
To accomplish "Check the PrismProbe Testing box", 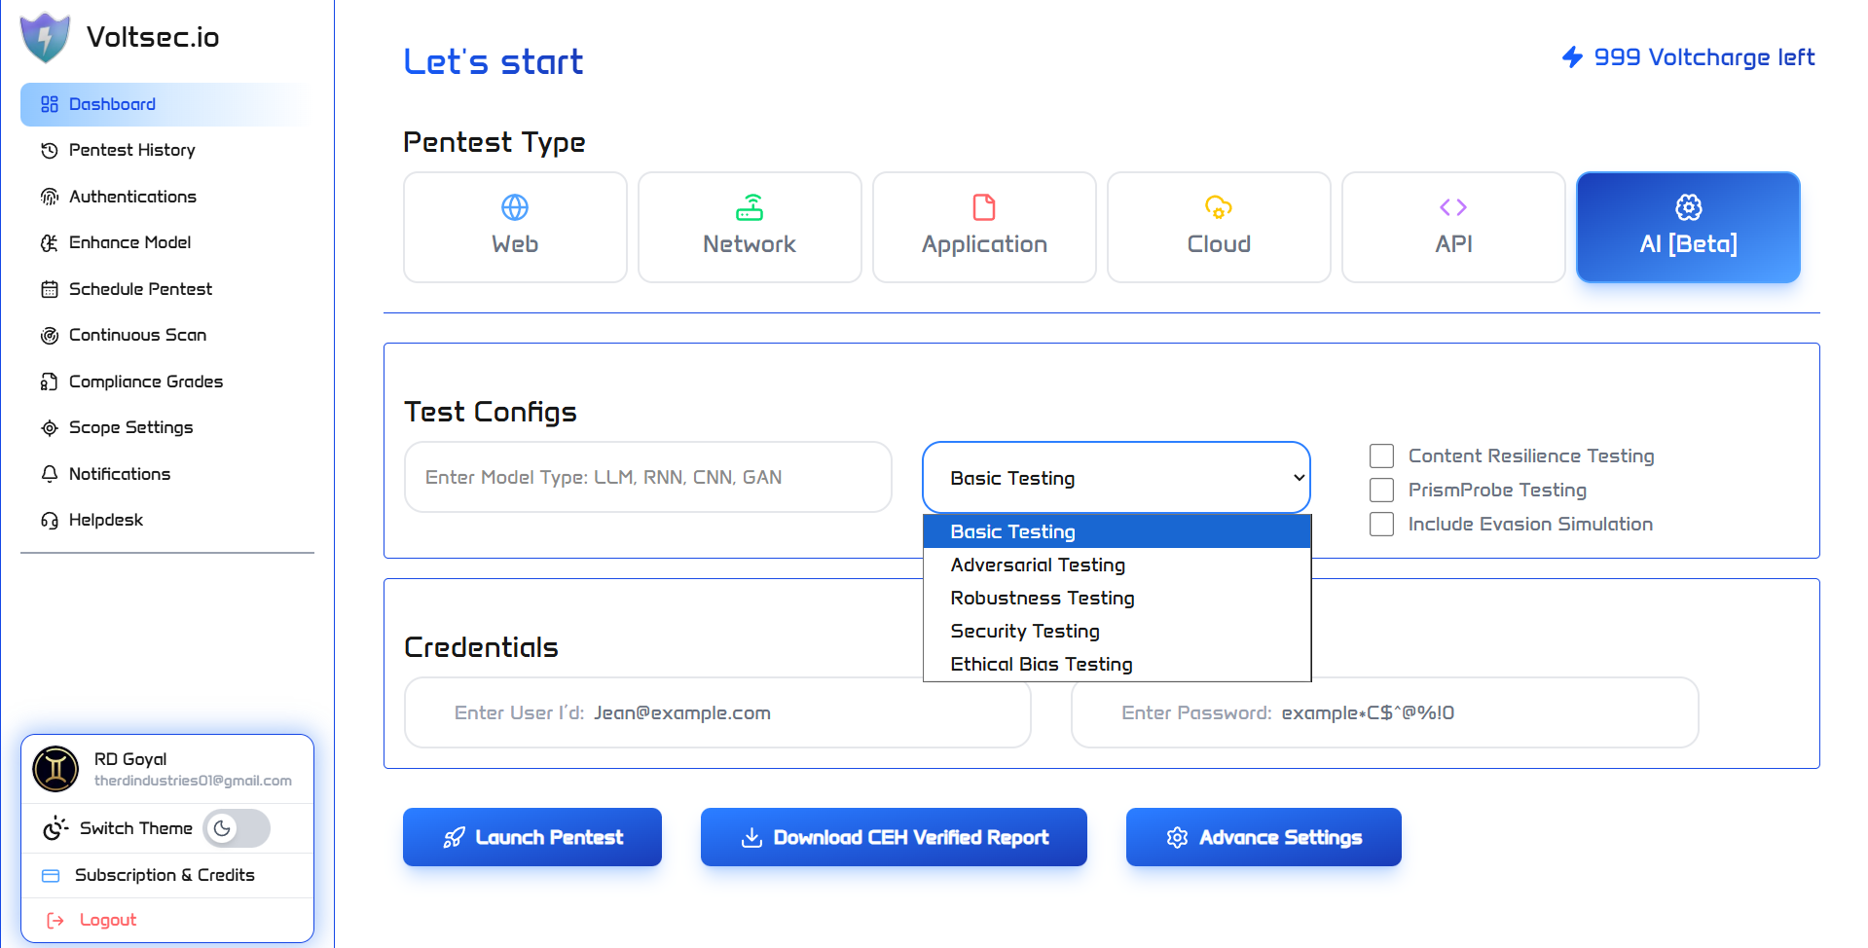I will click(x=1381, y=490).
